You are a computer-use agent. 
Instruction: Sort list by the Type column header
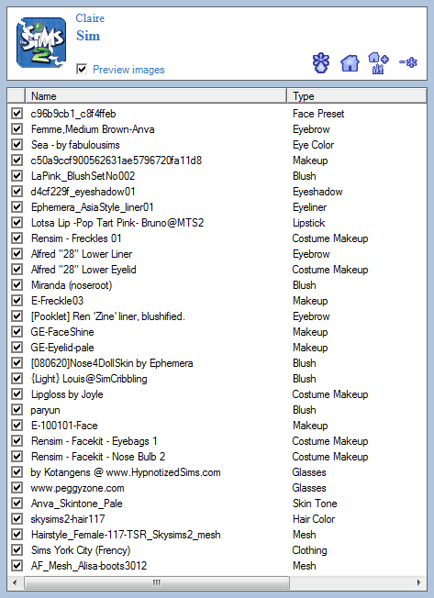[x=357, y=96]
